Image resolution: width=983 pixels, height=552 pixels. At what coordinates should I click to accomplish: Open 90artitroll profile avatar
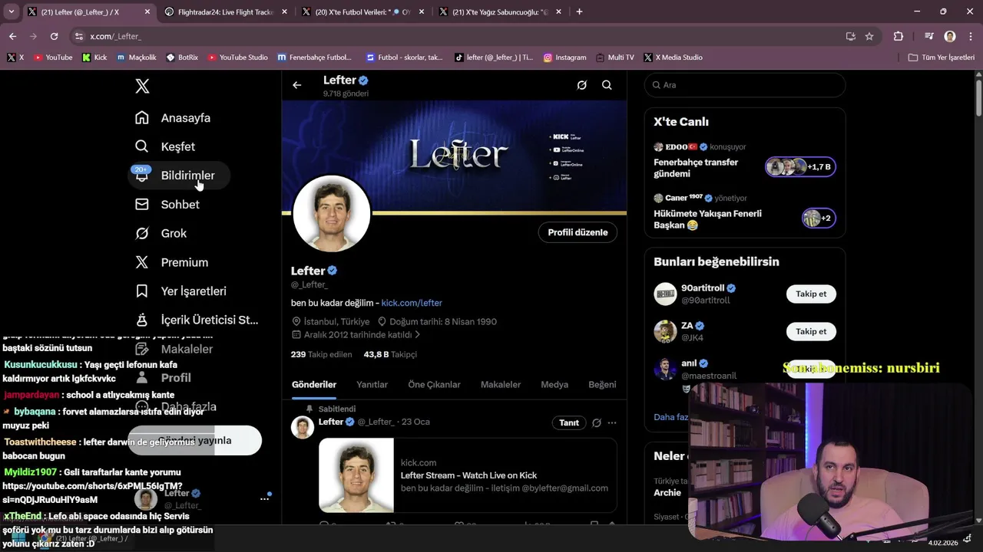(x=665, y=294)
